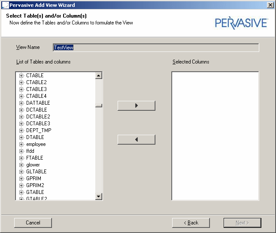This screenshot has height=233, width=276.
Task: Click the View Name text field
Action: click(156, 48)
